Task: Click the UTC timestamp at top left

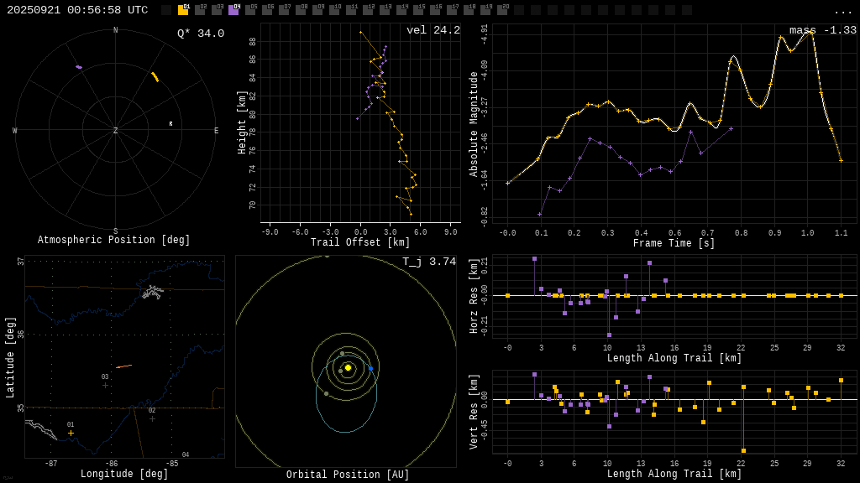Action: (77, 10)
